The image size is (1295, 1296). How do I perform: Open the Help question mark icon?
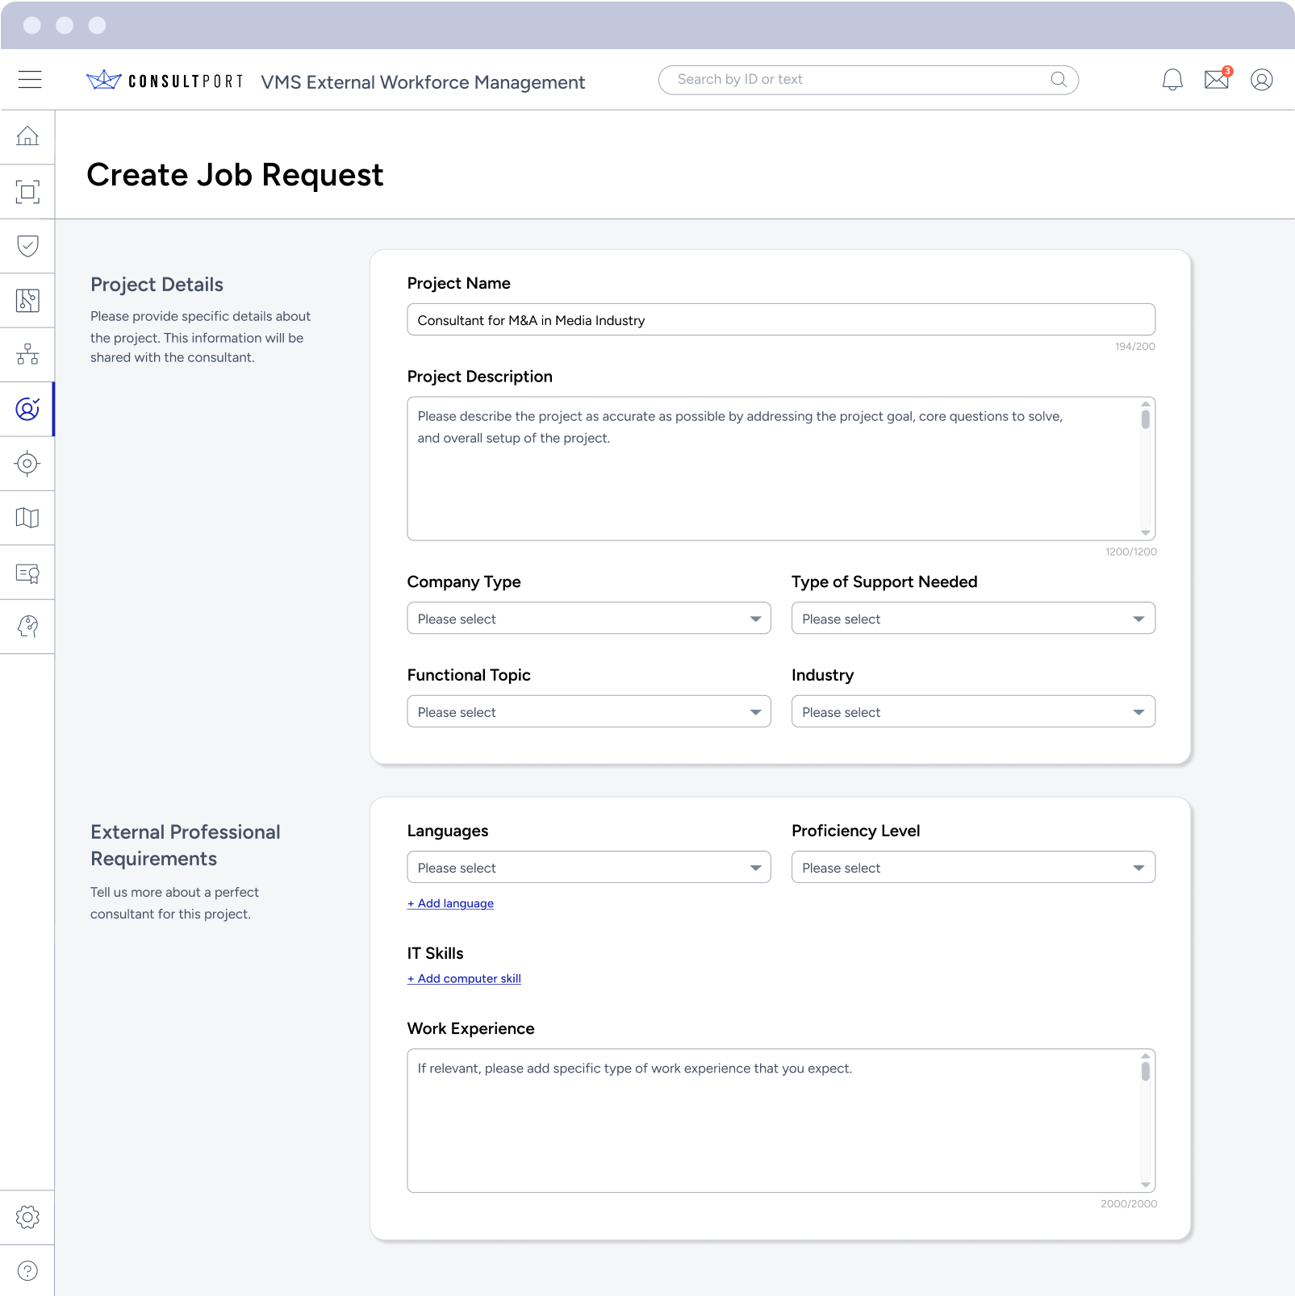click(27, 1271)
